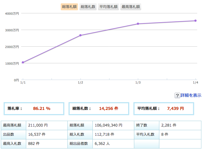Switch chart to 最高落札額 tab
205x151 pixels.
(131, 7)
